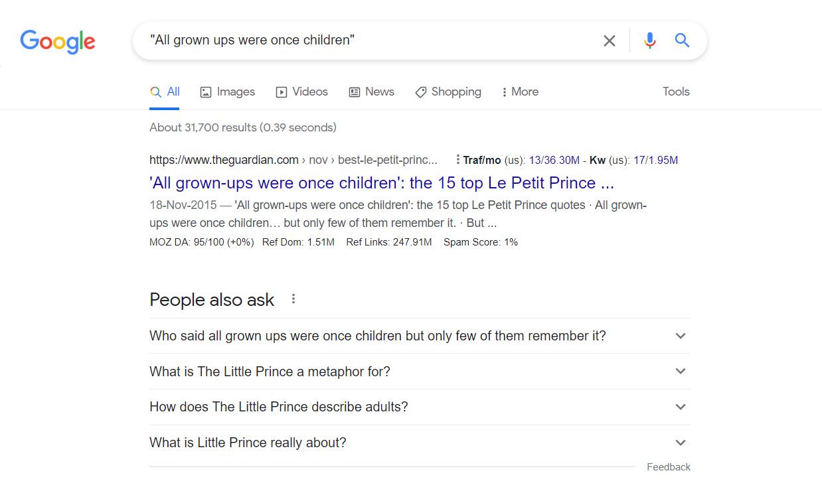This screenshot has width=822, height=491.
Task: Open the More search categories menu
Action: pyautogui.click(x=520, y=92)
